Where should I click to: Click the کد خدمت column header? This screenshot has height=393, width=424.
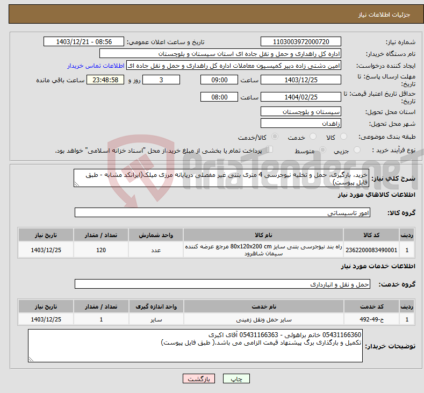pyautogui.click(x=371, y=306)
